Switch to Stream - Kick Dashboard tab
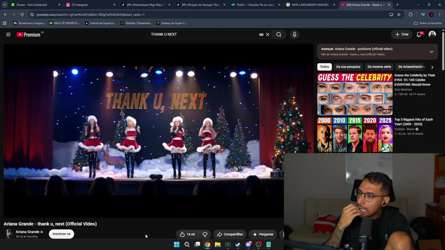 (35, 5)
